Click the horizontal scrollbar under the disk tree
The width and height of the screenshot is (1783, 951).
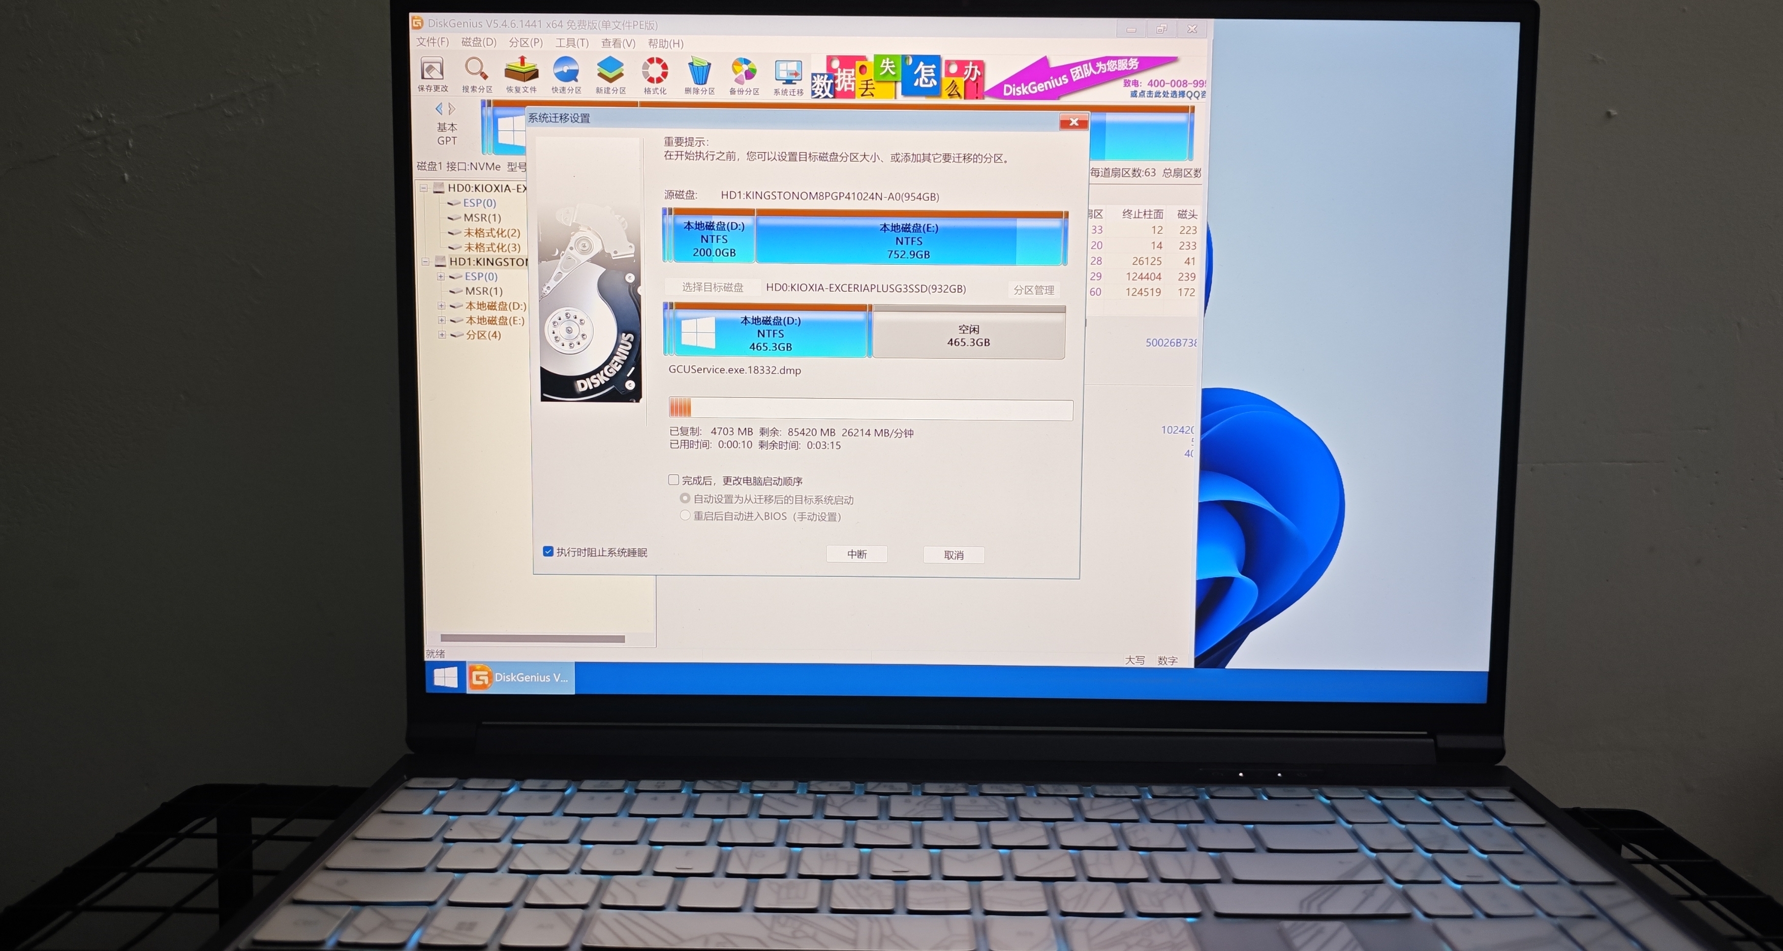(x=532, y=638)
